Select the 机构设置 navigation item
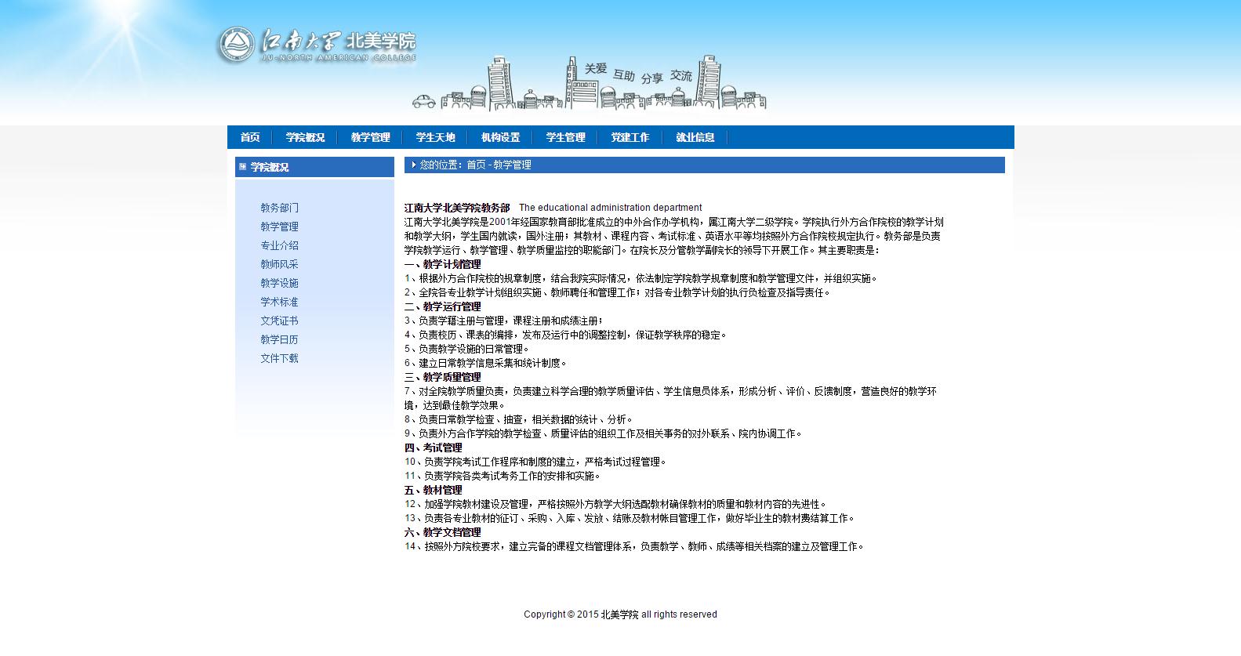 500,137
